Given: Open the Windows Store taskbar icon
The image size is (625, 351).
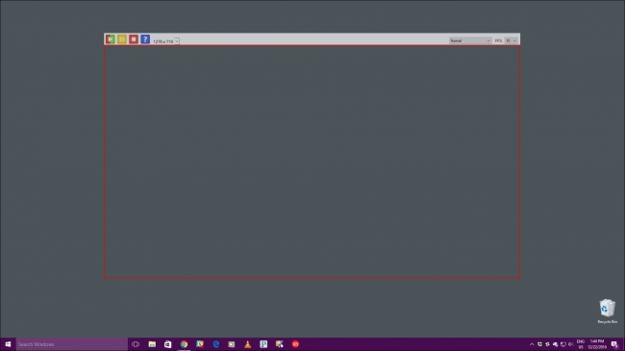Looking at the screenshot, I should [168, 344].
